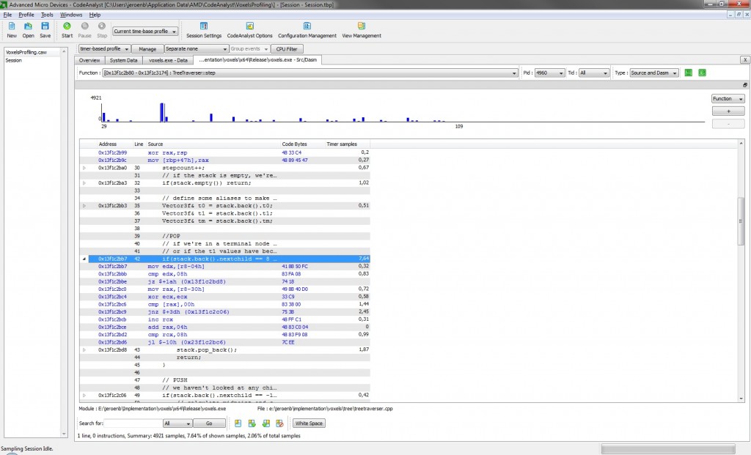Open the Function selector dropdown
This screenshot has height=455, width=751.
[310, 73]
